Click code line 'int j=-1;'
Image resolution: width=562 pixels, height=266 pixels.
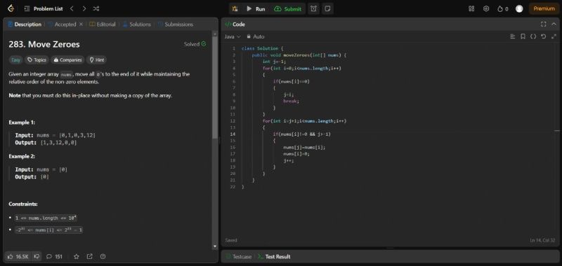pos(274,62)
